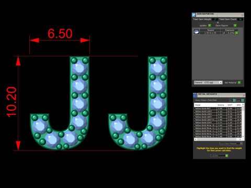Select the round diamond gem thumbnail
The height and width of the screenshot is (188, 251).
pos(197,32)
